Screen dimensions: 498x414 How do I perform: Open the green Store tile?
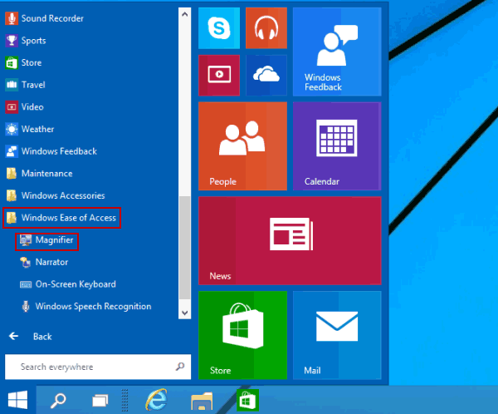(242, 335)
